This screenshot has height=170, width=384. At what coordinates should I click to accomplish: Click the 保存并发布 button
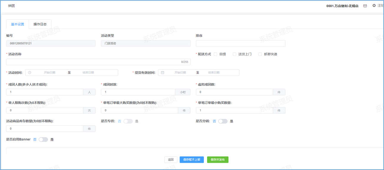pos(218,160)
